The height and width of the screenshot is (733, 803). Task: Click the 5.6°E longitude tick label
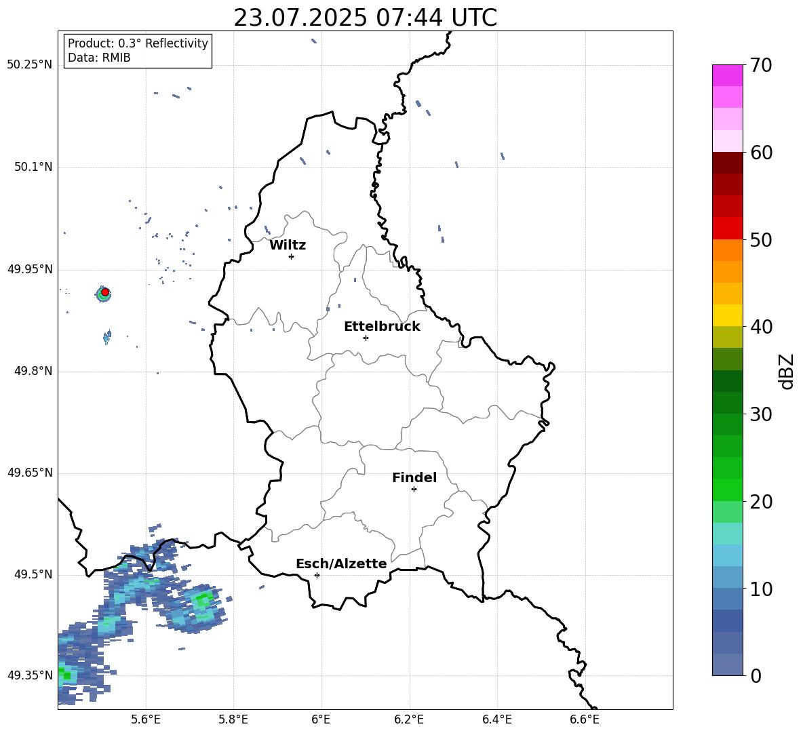(146, 719)
